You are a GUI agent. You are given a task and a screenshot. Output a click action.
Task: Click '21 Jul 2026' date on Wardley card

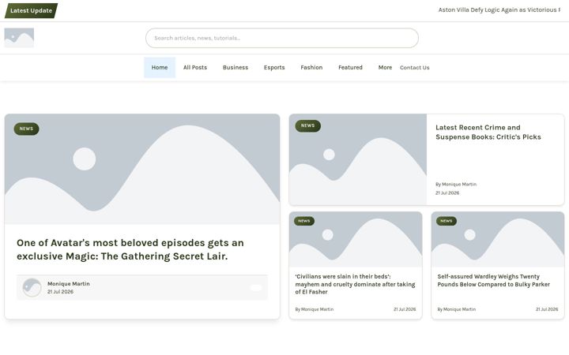pyautogui.click(x=547, y=309)
